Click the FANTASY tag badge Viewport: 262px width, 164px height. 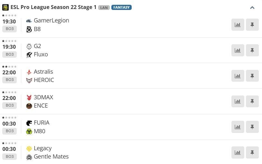[x=121, y=7]
